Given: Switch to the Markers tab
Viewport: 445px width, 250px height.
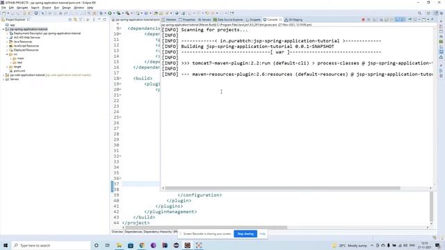Looking at the screenshot, I should (x=169, y=19).
